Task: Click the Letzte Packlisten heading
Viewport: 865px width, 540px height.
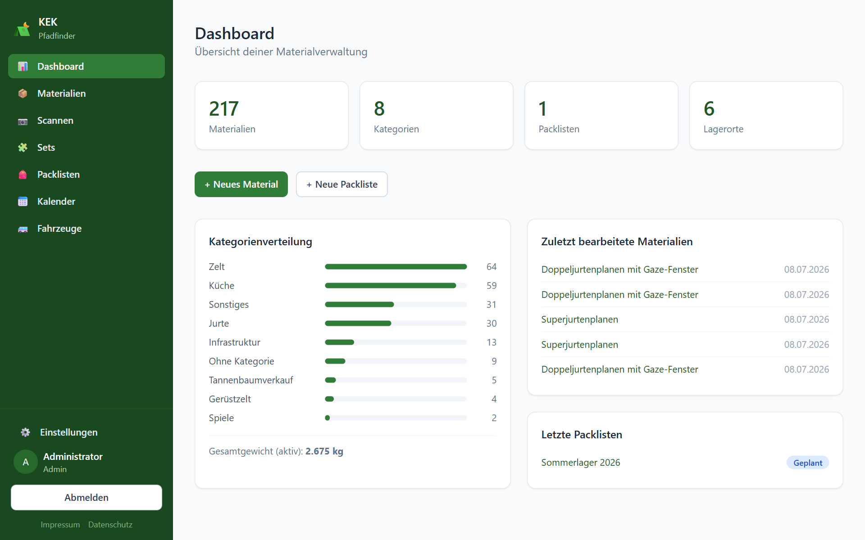Action: click(582, 435)
